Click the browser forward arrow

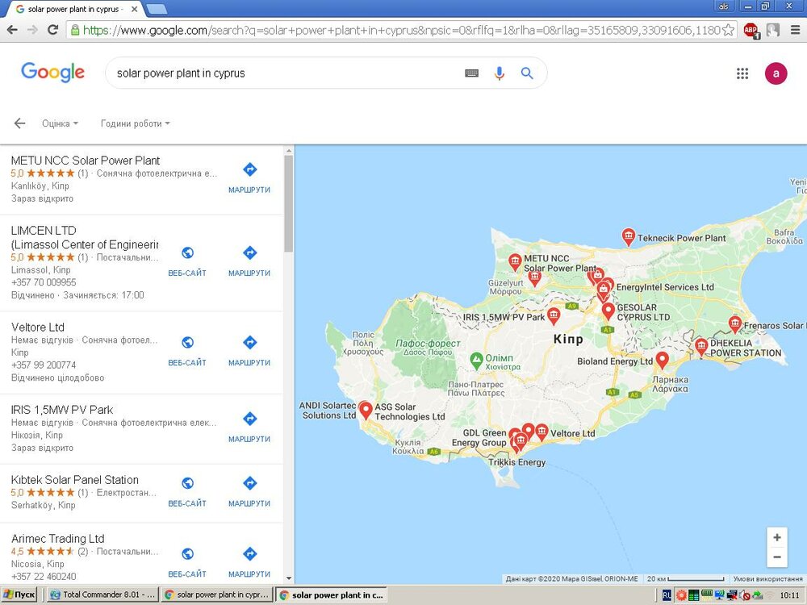32,30
